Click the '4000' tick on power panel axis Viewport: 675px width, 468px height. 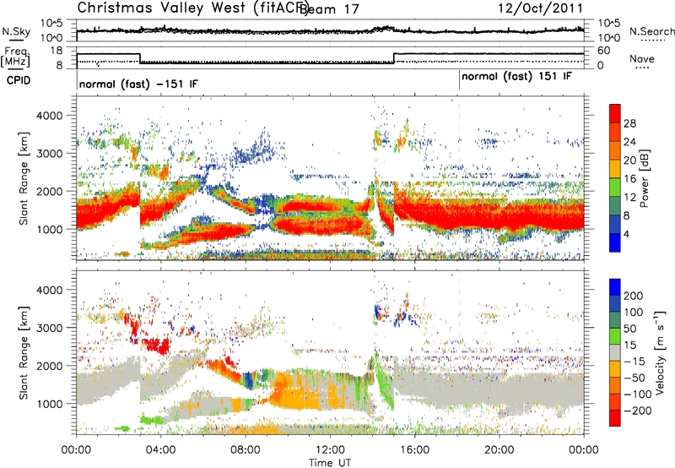coord(49,116)
